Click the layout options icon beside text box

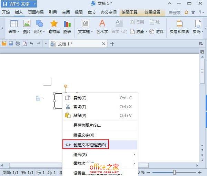[x=38, y=98]
